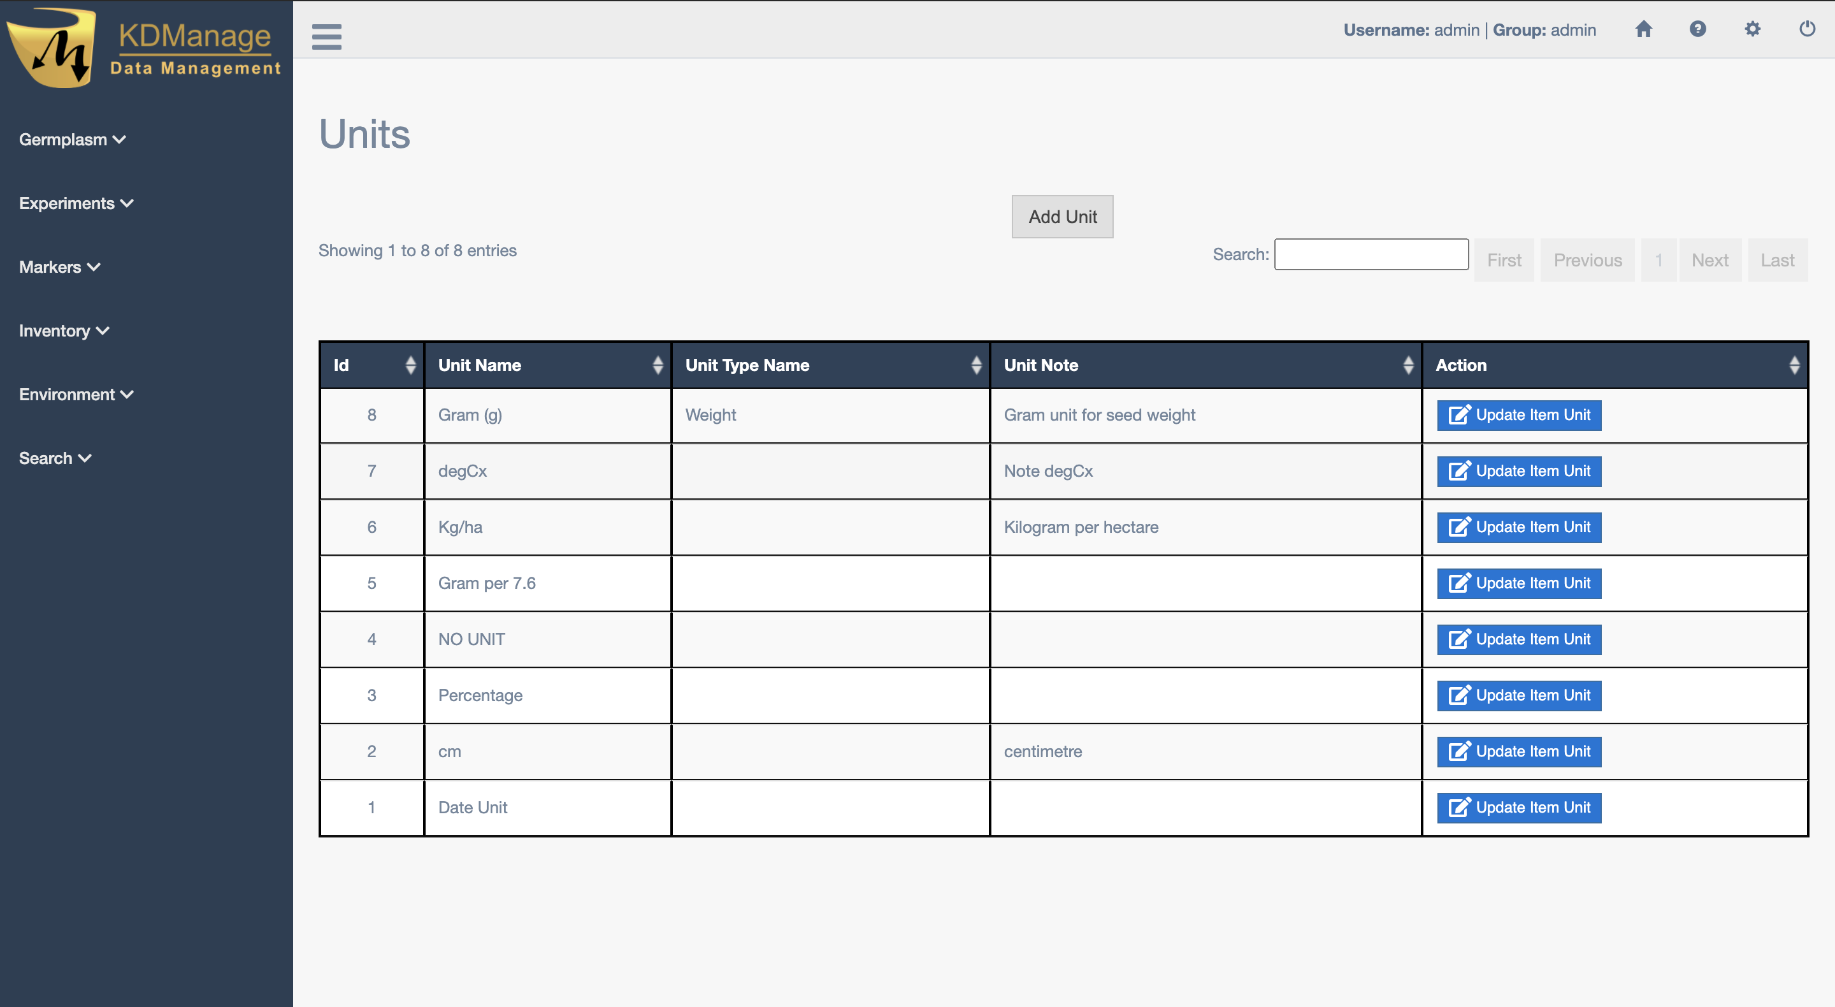
Task: Focus the Search input field
Action: tap(1371, 254)
